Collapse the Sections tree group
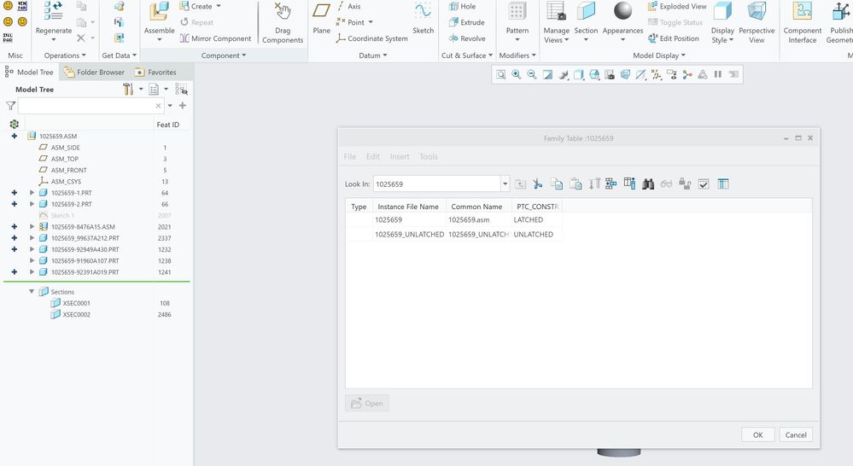The image size is (853, 466). [32, 292]
